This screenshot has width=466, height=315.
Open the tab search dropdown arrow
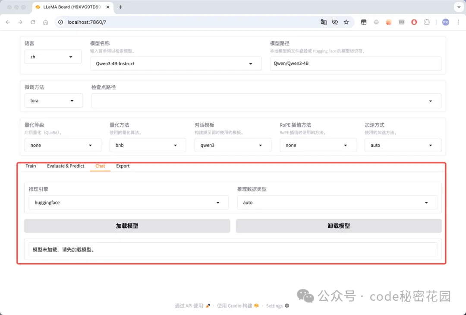[x=459, y=7]
